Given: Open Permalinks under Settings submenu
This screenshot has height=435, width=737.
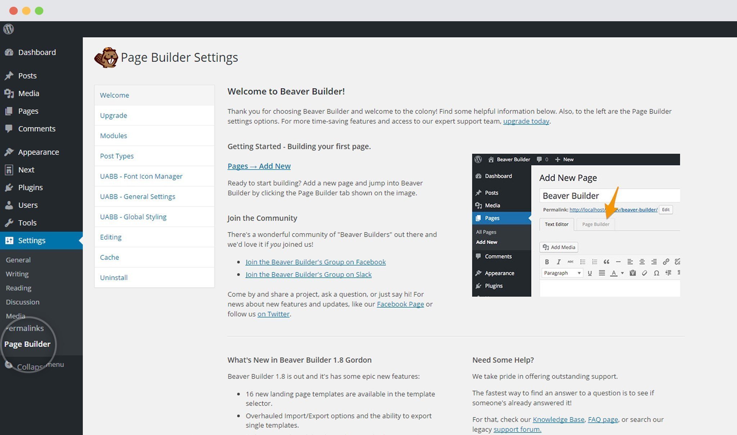Looking at the screenshot, I should (25, 328).
